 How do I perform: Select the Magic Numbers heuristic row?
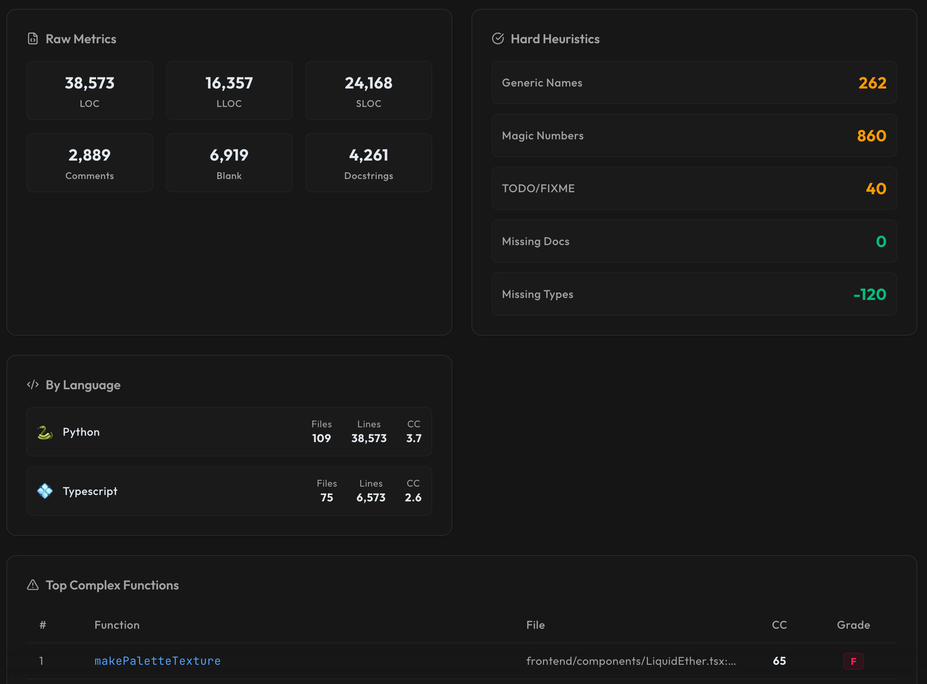tap(694, 136)
